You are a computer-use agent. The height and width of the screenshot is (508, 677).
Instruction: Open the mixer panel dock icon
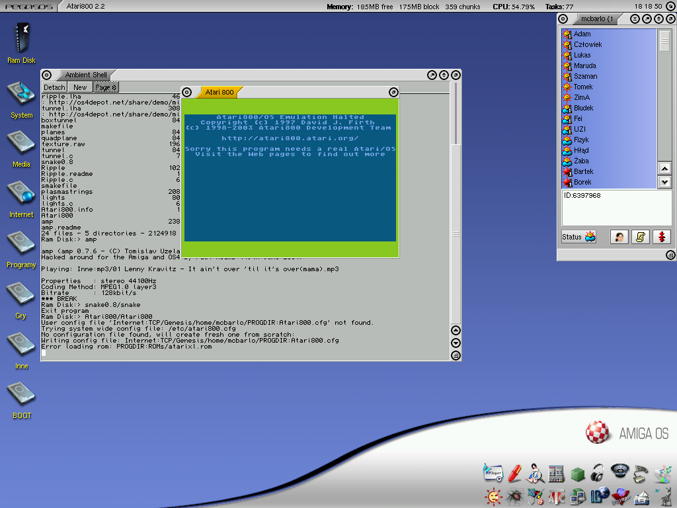tap(556, 474)
